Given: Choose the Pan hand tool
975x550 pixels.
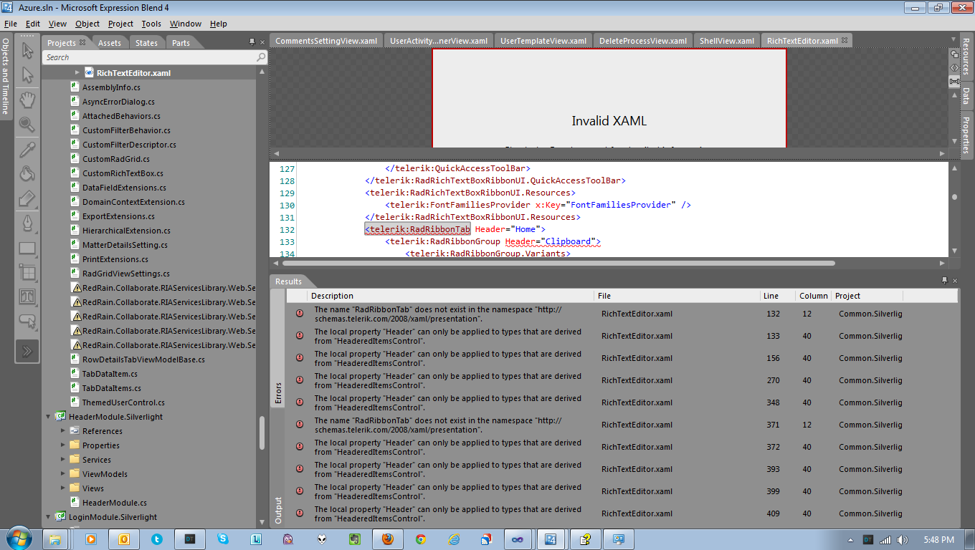Looking at the screenshot, I should (27, 100).
